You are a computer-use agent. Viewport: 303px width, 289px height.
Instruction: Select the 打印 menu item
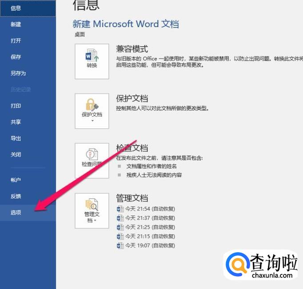click(28, 106)
